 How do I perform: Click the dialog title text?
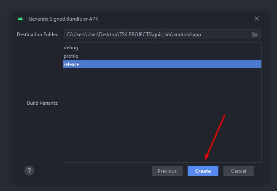point(63,19)
